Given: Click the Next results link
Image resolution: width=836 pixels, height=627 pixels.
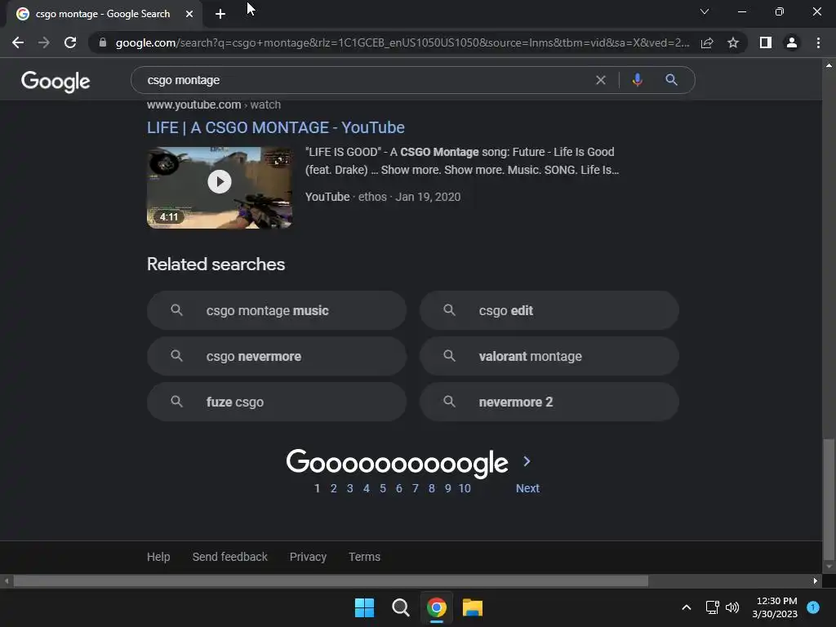Looking at the screenshot, I should (x=528, y=488).
